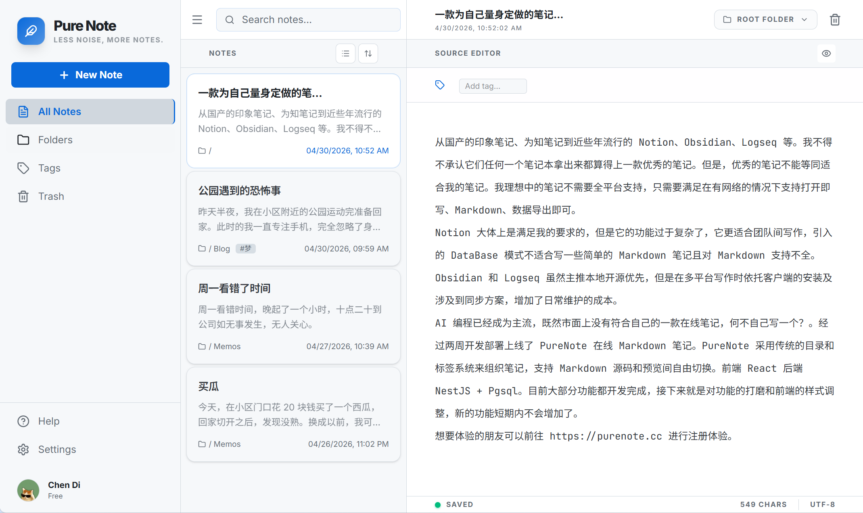Screen dimensions: 863x513
Task: Open the Root Folder dropdown
Action: pos(765,19)
